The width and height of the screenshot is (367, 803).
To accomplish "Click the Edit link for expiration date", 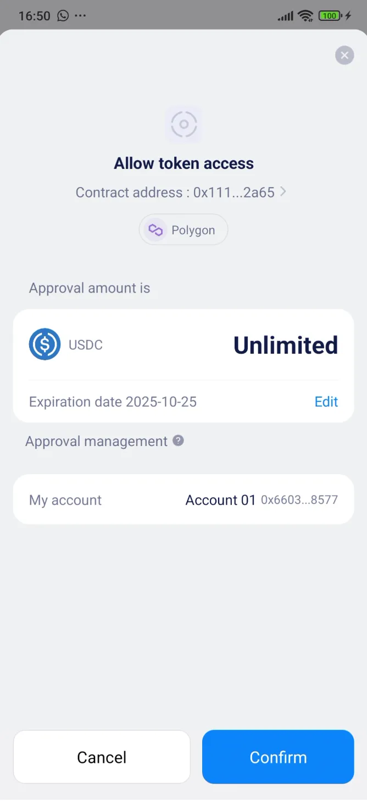I will click(x=326, y=402).
